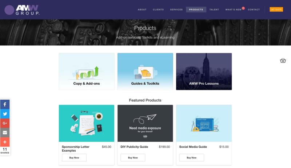Share on Facebook via sidebar icon

pos(5,104)
